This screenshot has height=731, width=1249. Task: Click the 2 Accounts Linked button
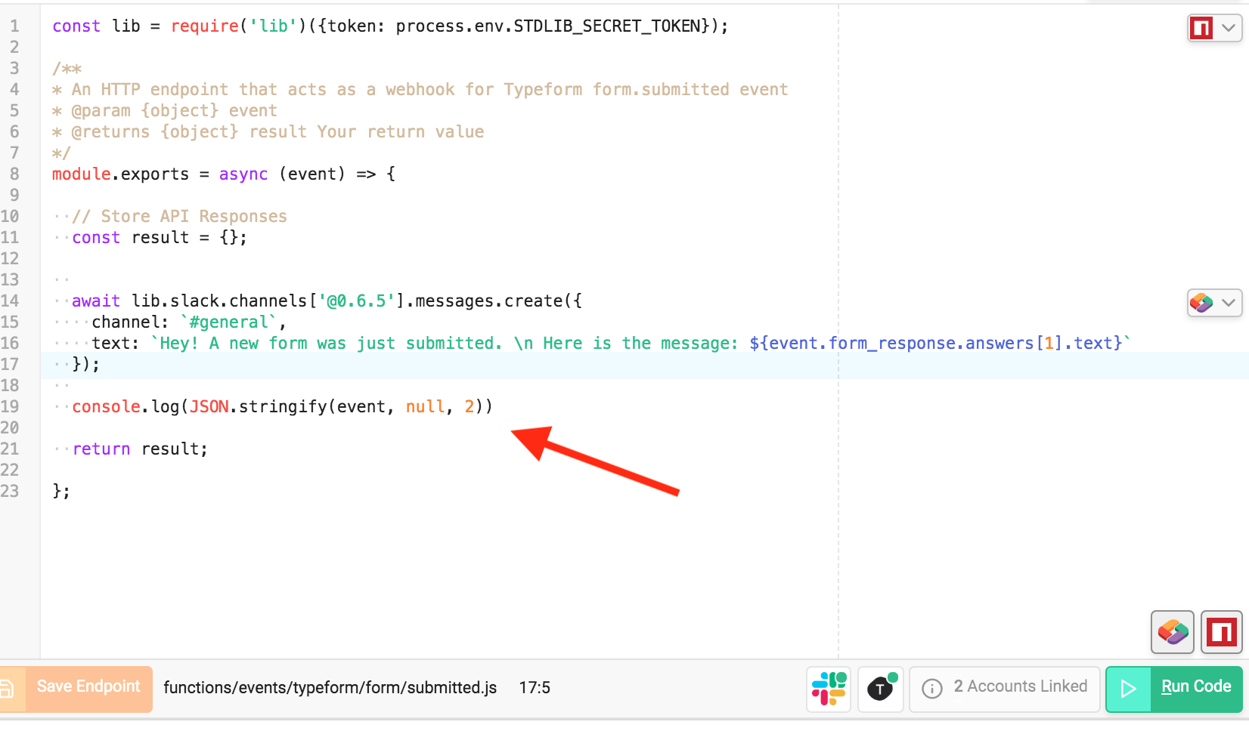pos(1005,688)
